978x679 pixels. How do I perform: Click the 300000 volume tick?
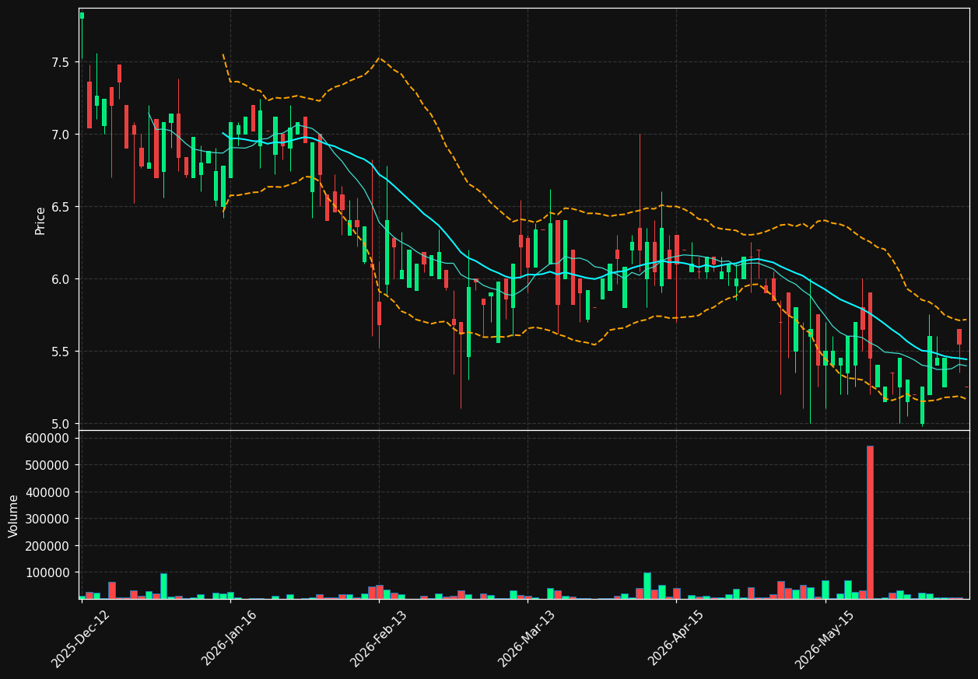click(x=47, y=519)
